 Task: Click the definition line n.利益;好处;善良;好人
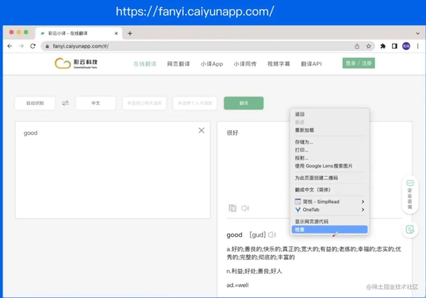click(x=254, y=271)
